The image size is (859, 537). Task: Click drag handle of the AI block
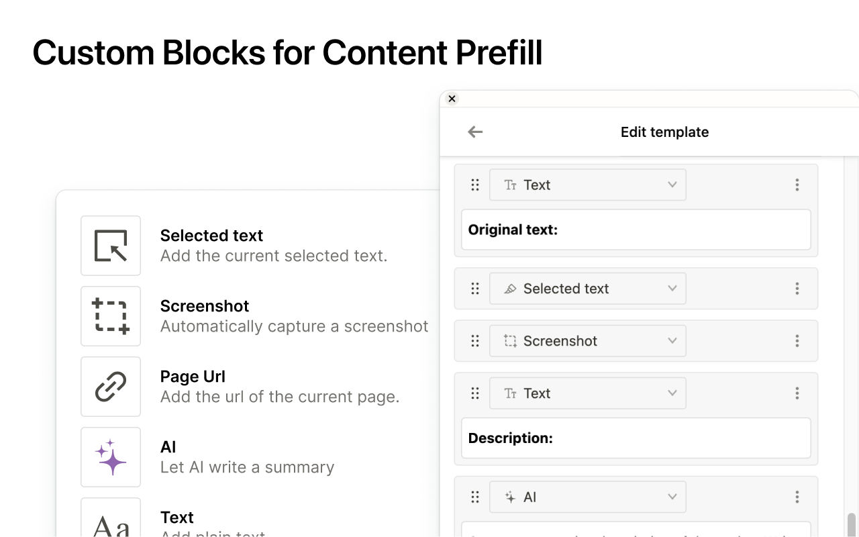[475, 497]
